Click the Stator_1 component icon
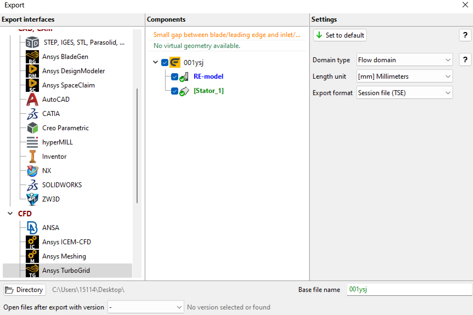The image size is (473, 315). [184, 91]
